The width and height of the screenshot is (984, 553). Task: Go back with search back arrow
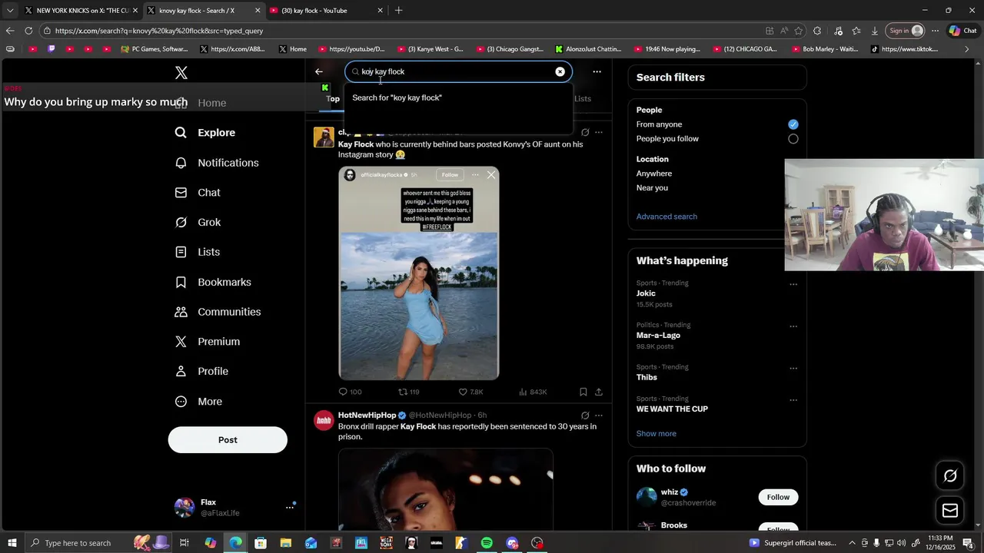(x=319, y=71)
